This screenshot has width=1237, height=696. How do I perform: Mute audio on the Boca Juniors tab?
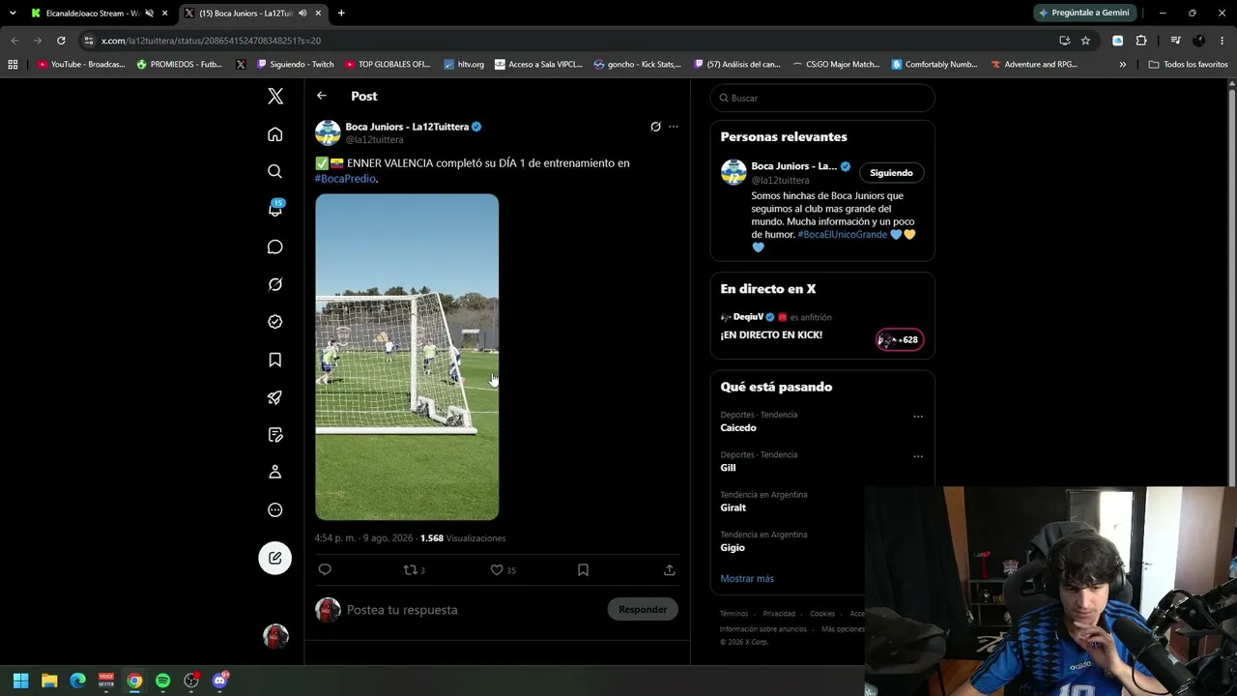pos(302,14)
